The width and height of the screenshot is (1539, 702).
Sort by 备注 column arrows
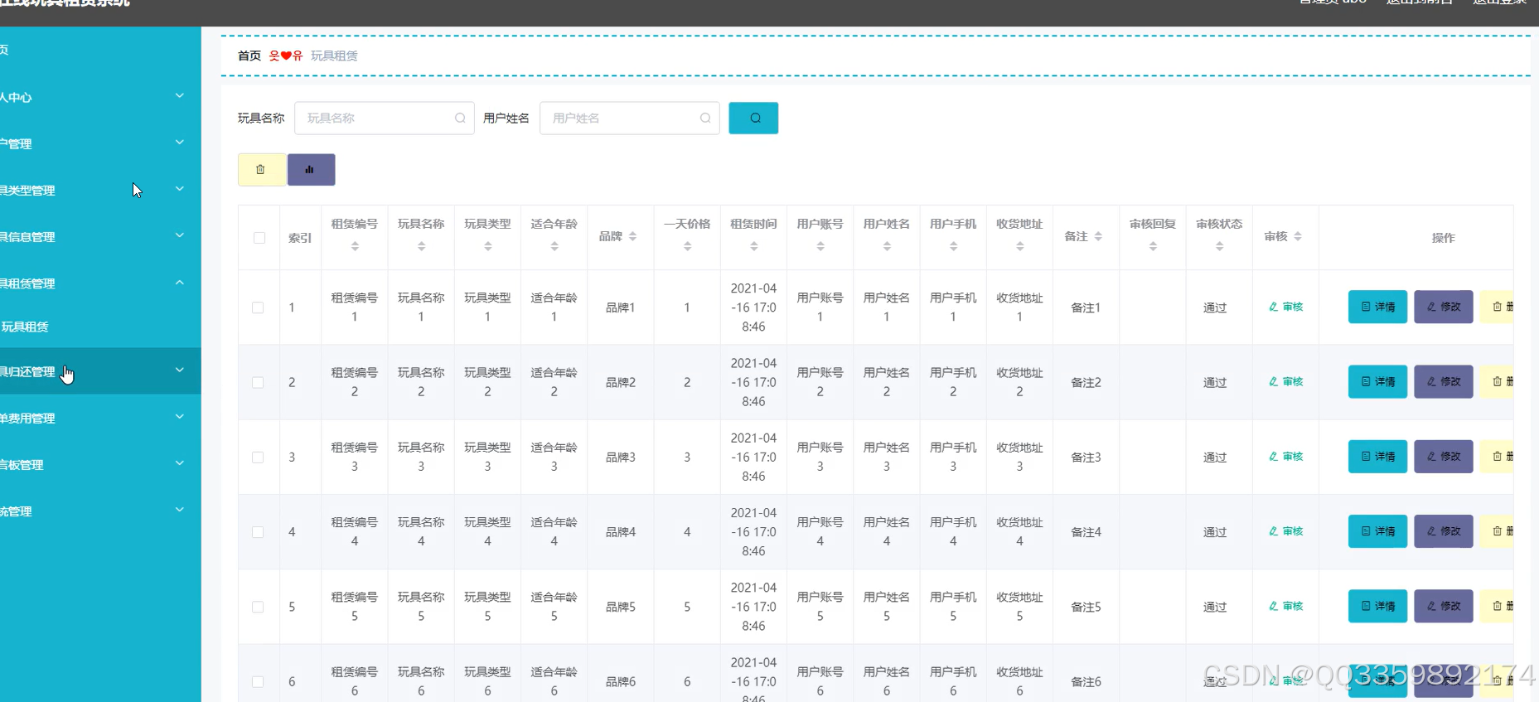tap(1098, 236)
